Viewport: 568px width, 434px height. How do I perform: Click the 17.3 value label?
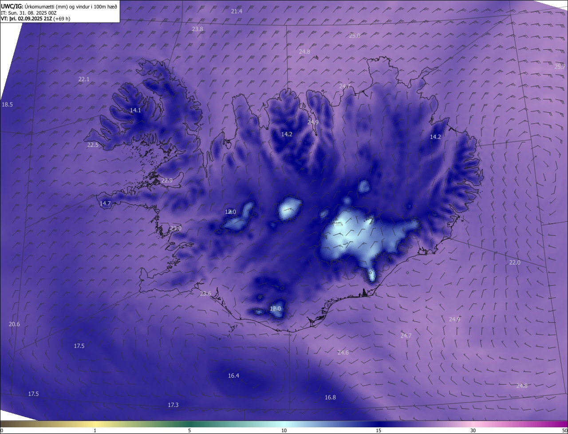tap(173, 405)
